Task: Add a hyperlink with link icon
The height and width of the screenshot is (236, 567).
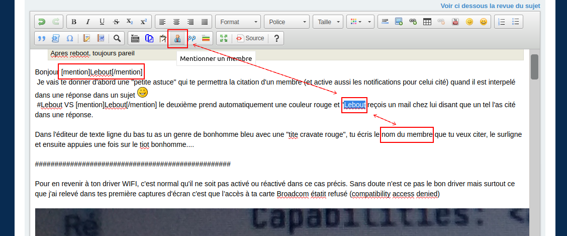Action: [413, 22]
